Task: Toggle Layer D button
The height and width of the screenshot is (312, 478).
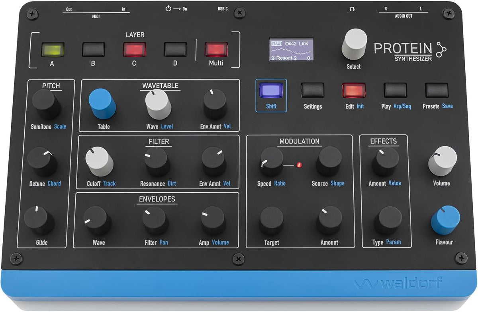Action: pyautogui.click(x=175, y=50)
